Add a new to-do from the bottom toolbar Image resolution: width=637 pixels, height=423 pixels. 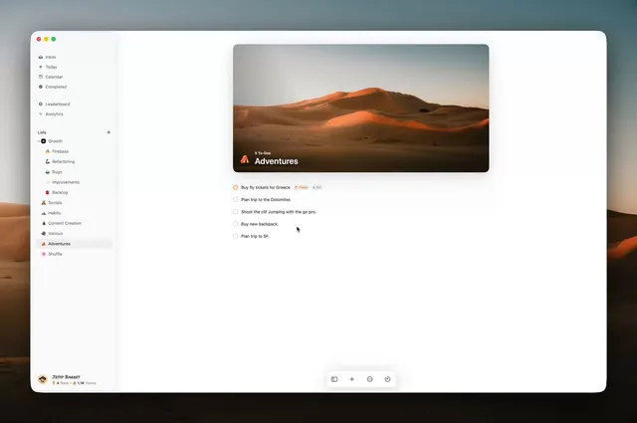tap(351, 379)
